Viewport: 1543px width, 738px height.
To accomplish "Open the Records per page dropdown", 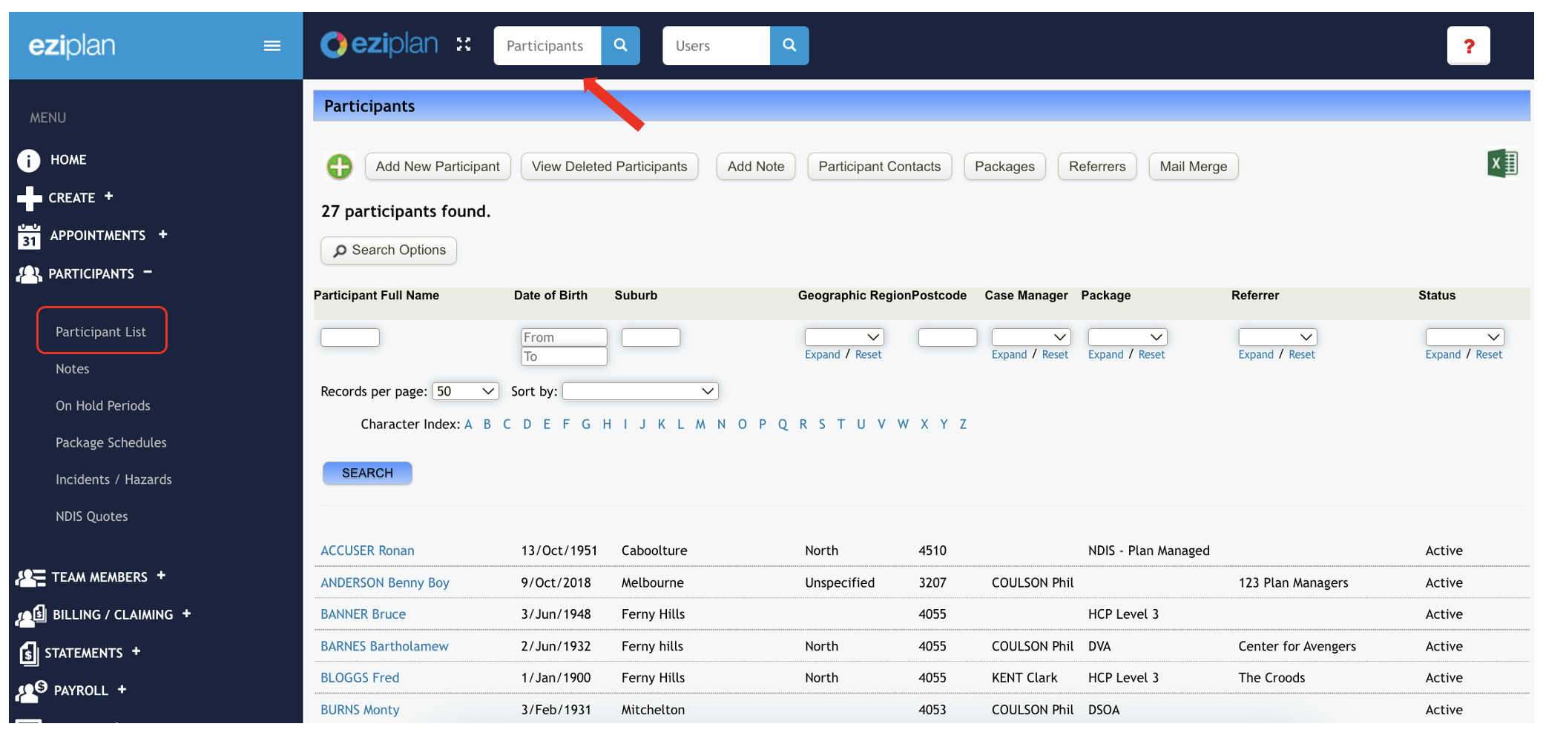I will 465,391.
